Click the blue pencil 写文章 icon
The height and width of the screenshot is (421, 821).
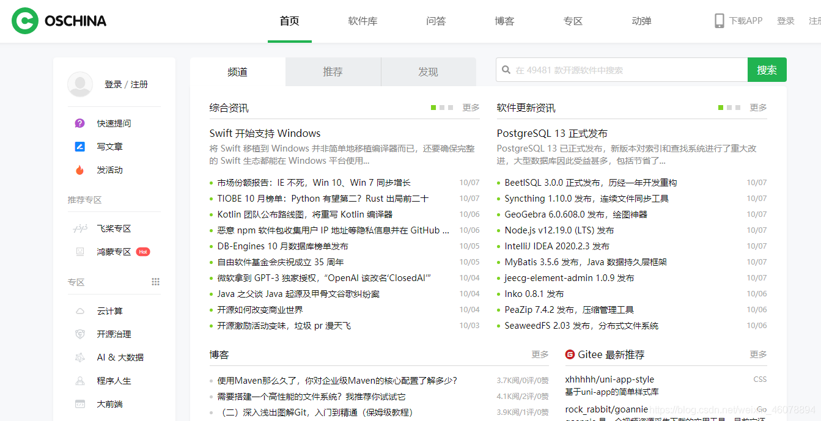80,147
